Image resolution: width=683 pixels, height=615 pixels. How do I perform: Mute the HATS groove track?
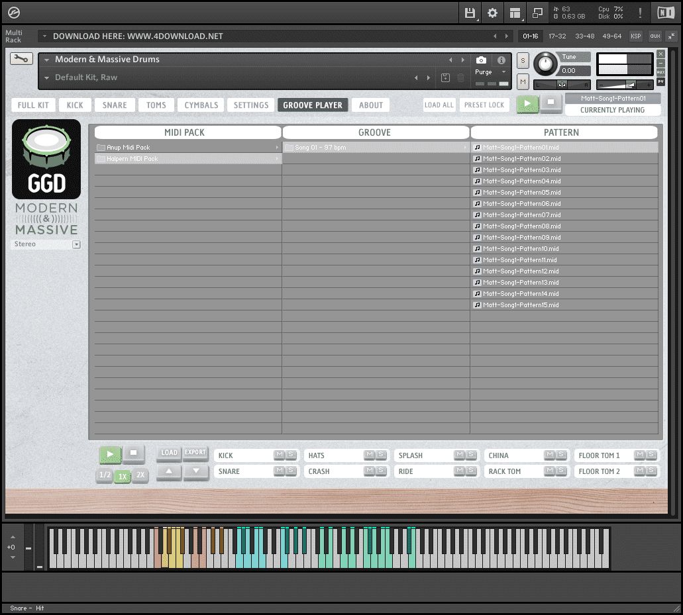point(370,455)
